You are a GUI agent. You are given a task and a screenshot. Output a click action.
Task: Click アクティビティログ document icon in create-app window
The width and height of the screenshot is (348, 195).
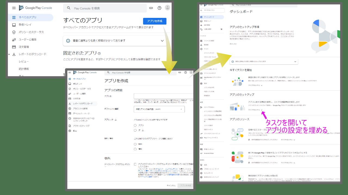(x=70, y=126)
